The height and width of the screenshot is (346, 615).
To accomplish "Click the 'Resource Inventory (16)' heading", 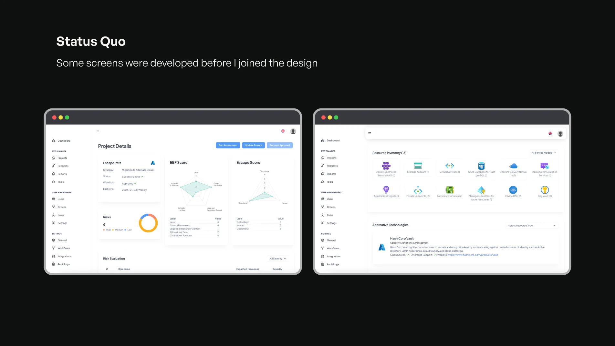I will pyautogui.click(x=389, y=153).
